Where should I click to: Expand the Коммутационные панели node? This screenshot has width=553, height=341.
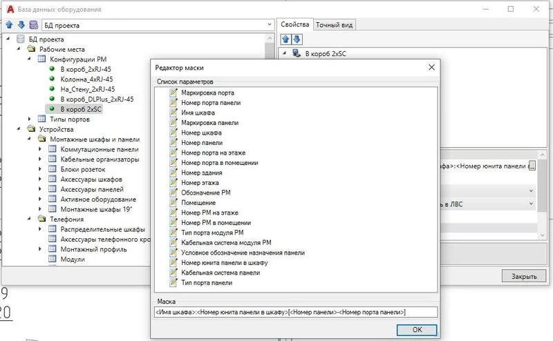(x=41, y=149)
